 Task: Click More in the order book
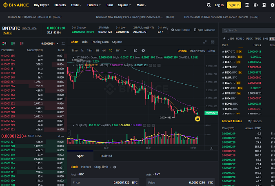click(61, 136)
